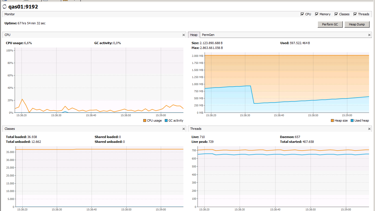375x211 pixels.
Task: Click the refresh icon beside qas01:9192
Action: coord(4,7)
